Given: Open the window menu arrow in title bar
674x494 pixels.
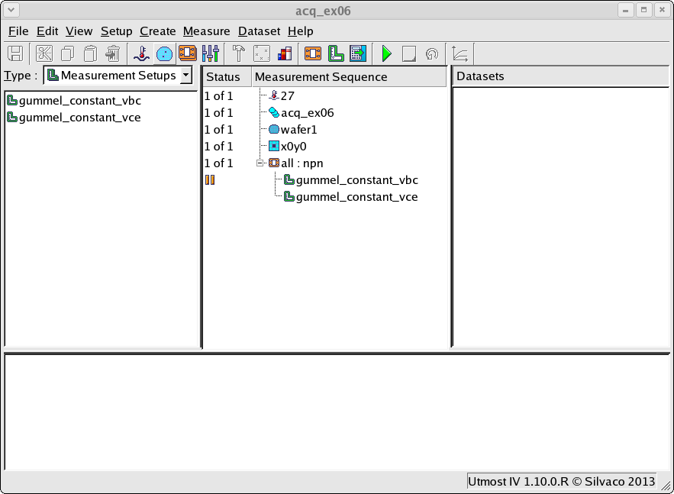Looking at the screenshot, I should pyautogui.click(x=11, y=10).
